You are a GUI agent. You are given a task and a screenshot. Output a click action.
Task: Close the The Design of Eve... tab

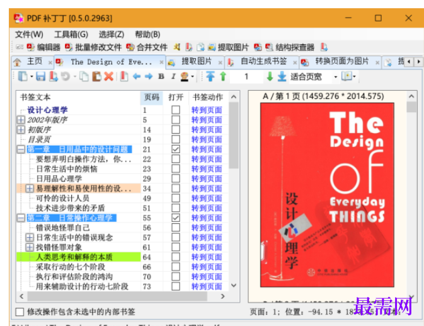pyautogui.click(x=161, y=62)
